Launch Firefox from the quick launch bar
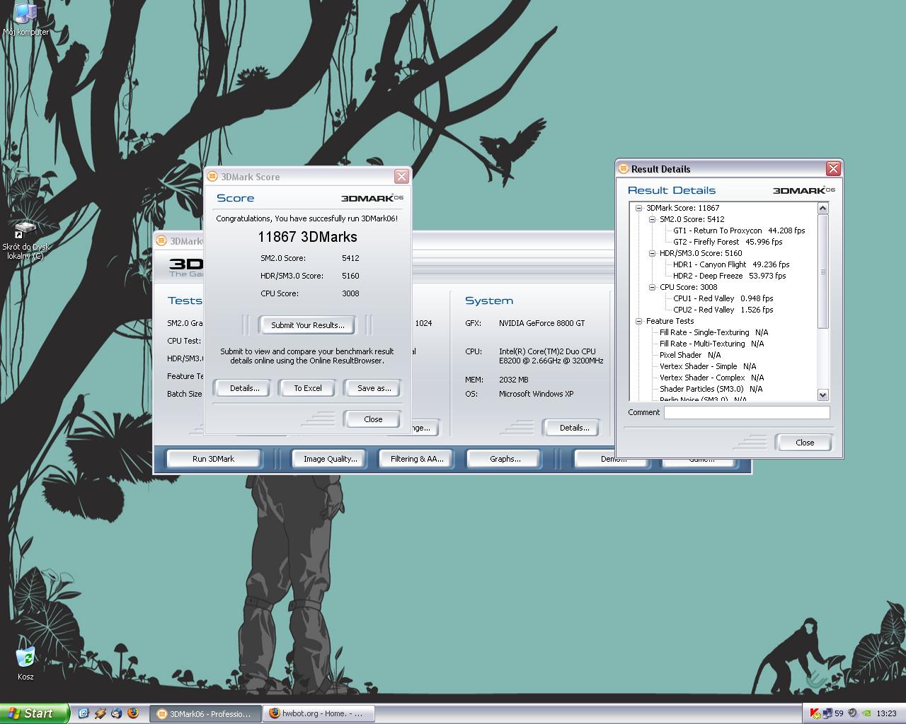Screen dimensions: 906x724 tap(133, 713)
